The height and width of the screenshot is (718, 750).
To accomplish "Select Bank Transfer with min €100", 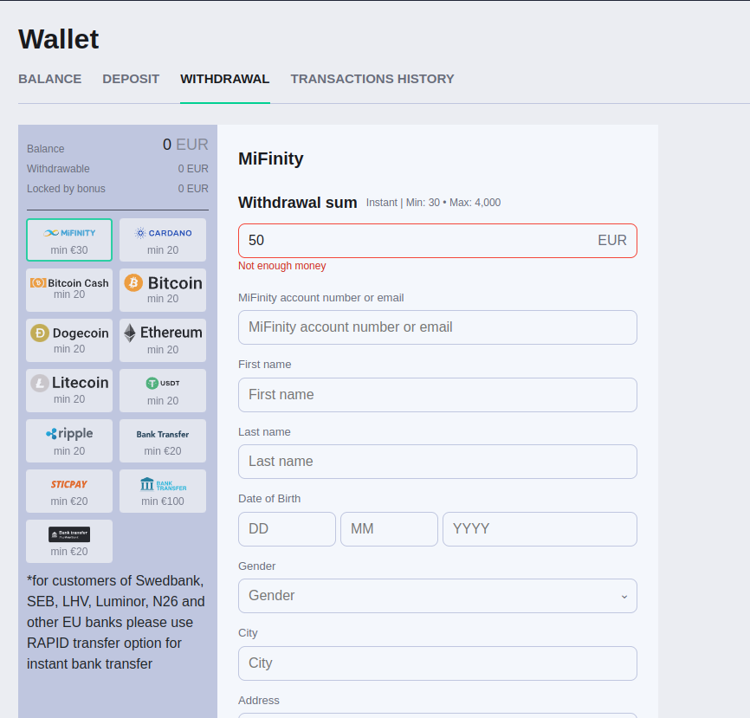I will tap(163, 491).
